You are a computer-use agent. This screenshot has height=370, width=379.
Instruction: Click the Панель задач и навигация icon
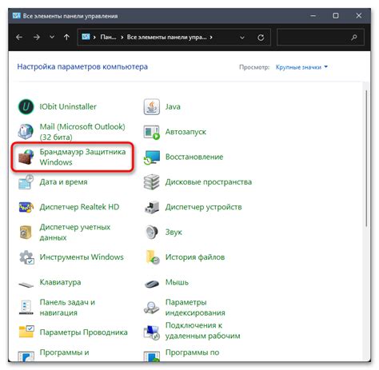coord(26,307)
